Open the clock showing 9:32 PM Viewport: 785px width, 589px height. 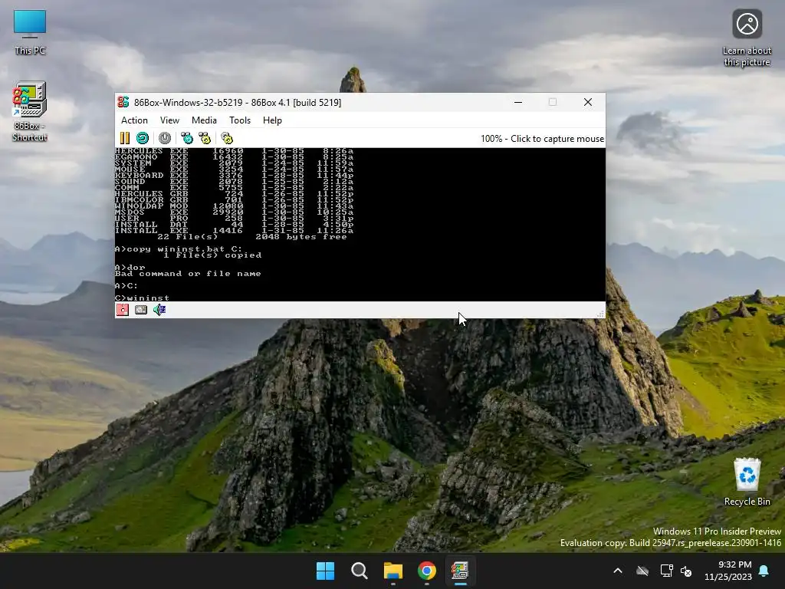coord(728,571)
